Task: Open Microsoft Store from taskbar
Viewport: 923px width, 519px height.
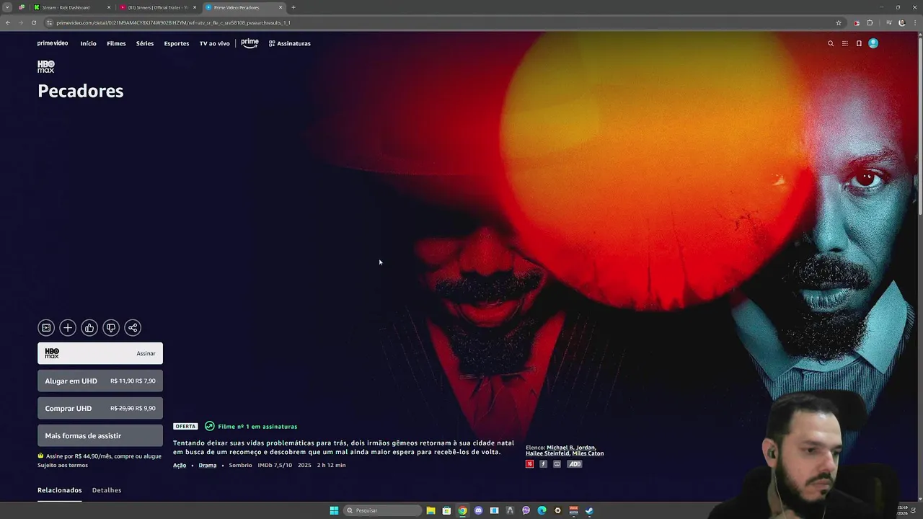Action: click(x=446, y=510)
